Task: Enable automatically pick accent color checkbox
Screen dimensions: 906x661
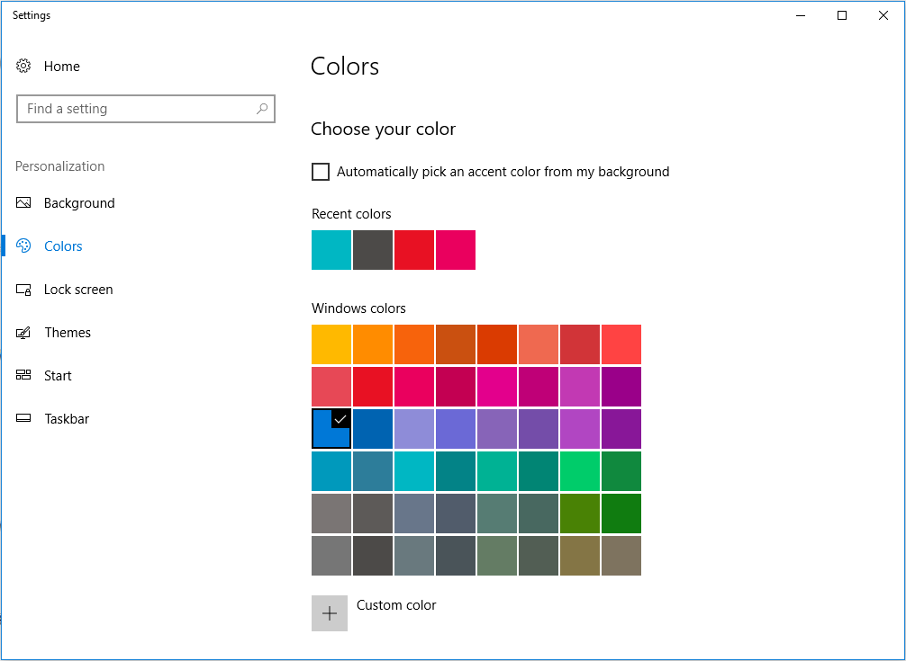Action: tap(321, 172)
